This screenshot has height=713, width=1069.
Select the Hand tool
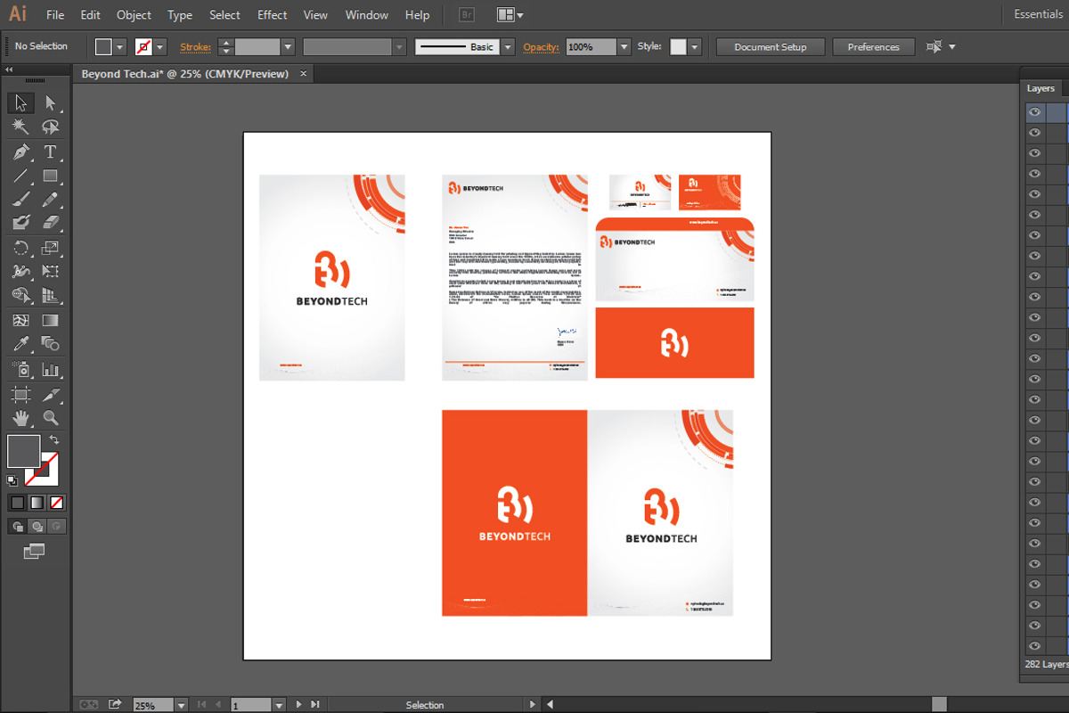point(20,417)
